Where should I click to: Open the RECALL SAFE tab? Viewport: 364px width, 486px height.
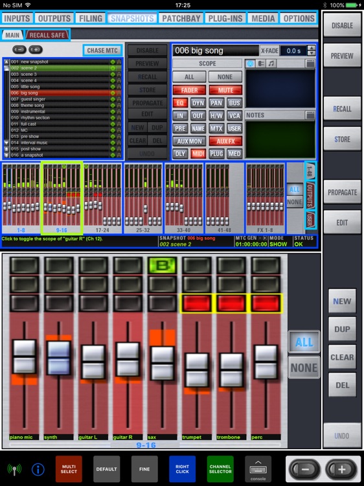coord(47,35)
